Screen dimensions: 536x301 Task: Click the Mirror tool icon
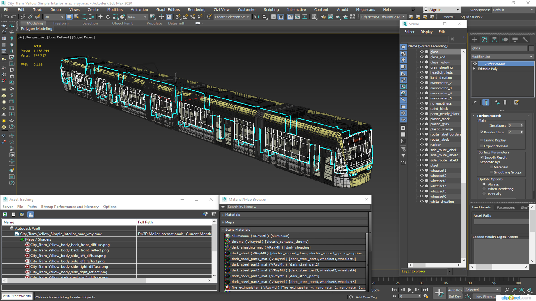tap(257, 17)
